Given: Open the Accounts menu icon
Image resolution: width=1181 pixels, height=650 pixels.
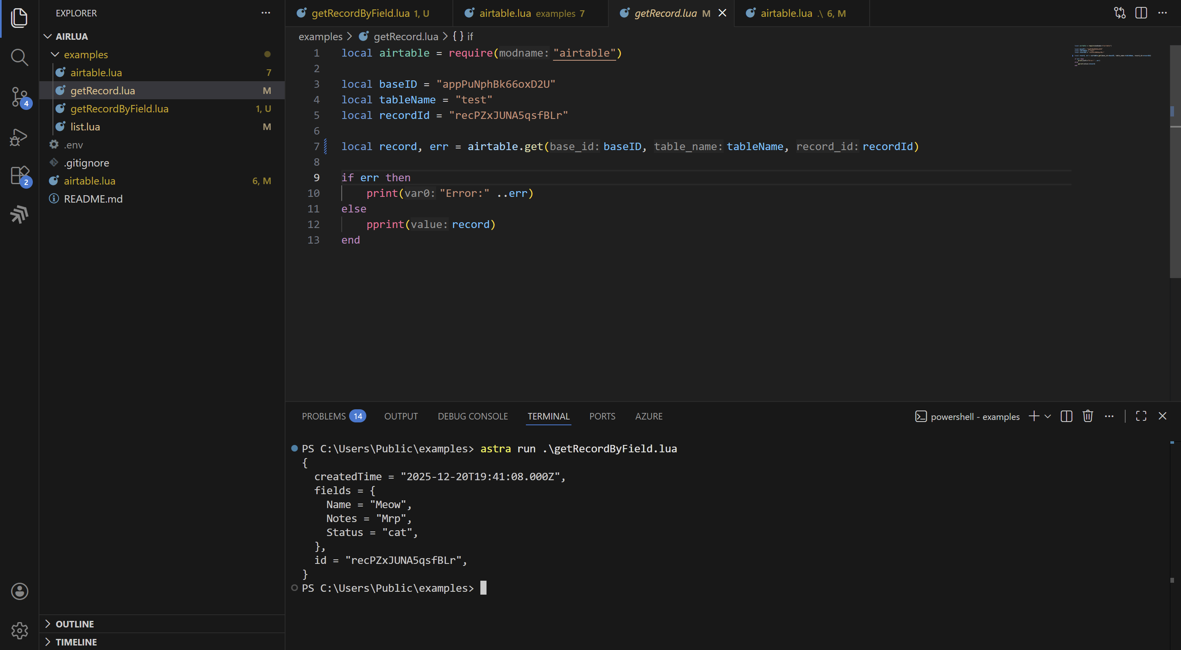Looking at the screenshot, I should 19,591.
